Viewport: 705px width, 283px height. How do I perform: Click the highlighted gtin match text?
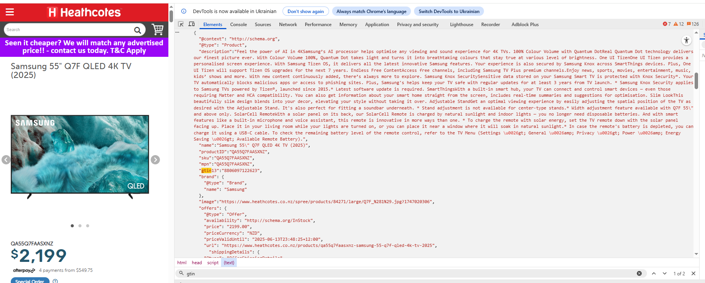coord(206,170)
